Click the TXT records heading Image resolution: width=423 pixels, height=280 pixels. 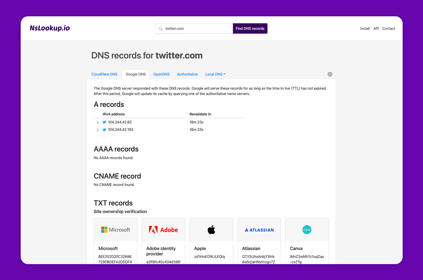pyautogui.click(x=113, y=203)
